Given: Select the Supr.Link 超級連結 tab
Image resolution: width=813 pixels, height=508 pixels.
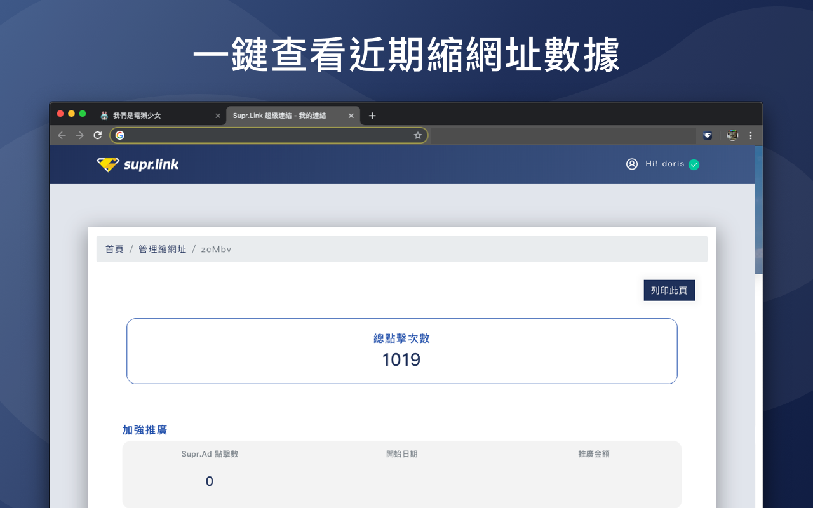Looking at the screenshot, I should tap(293, 116).
